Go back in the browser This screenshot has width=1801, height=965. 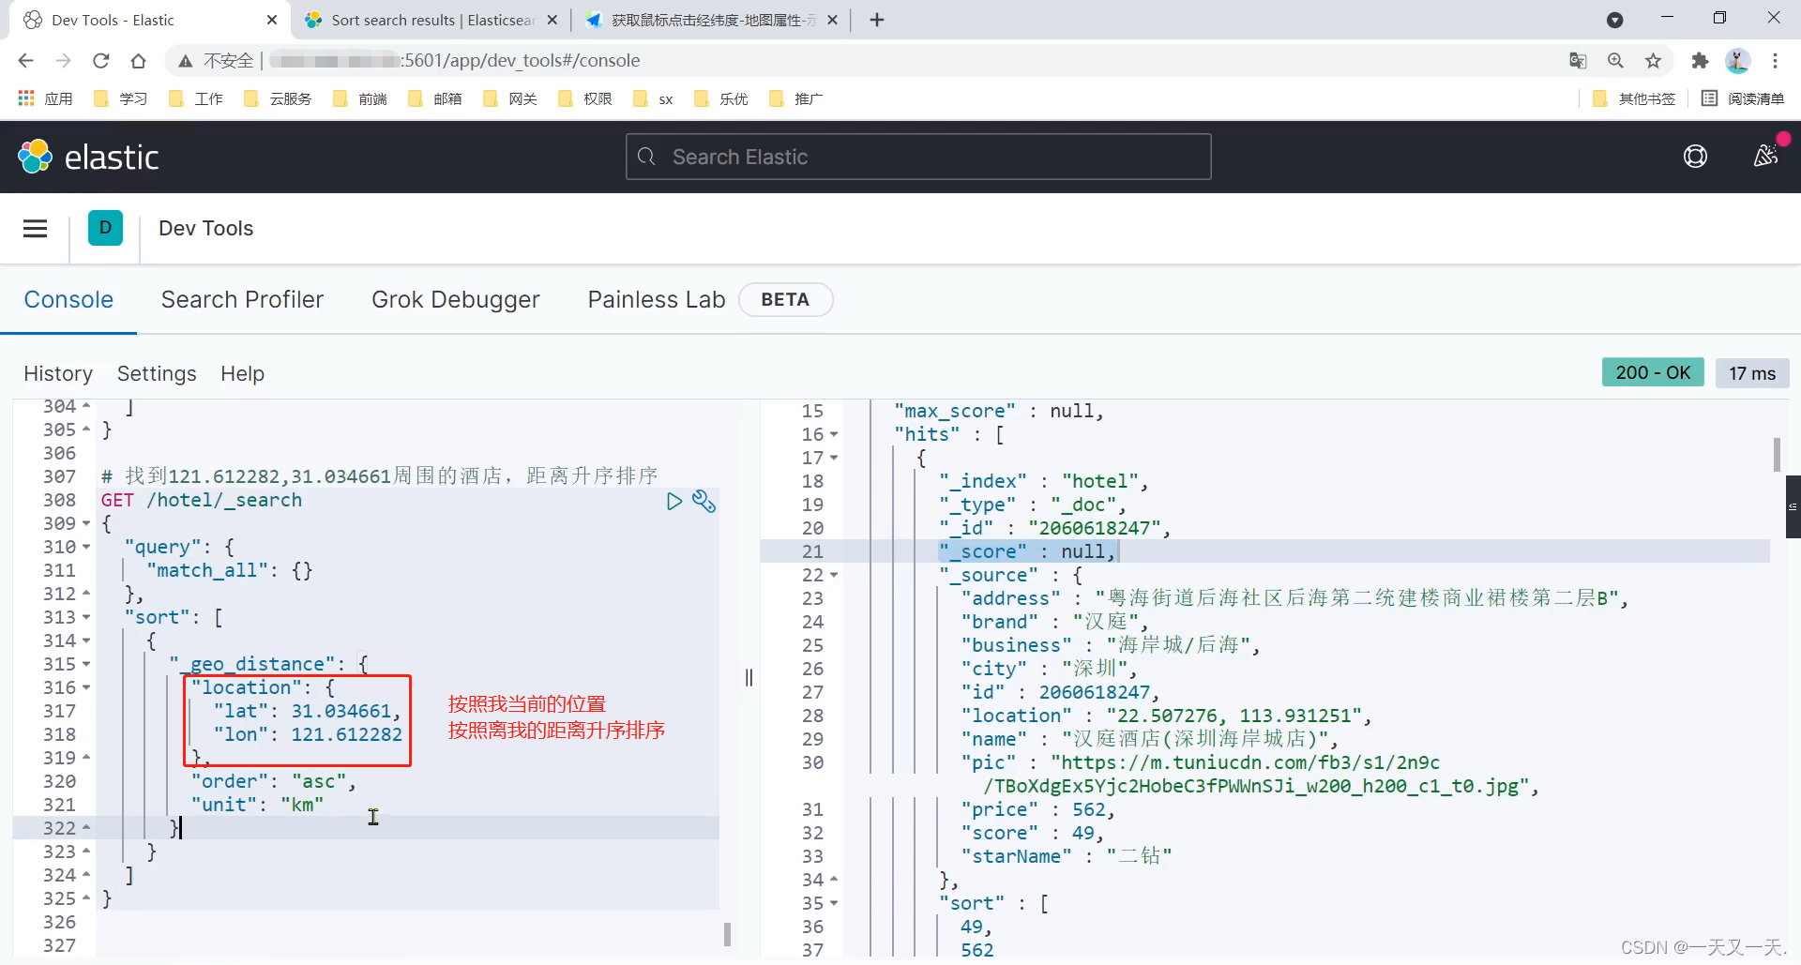coord(25,61)
